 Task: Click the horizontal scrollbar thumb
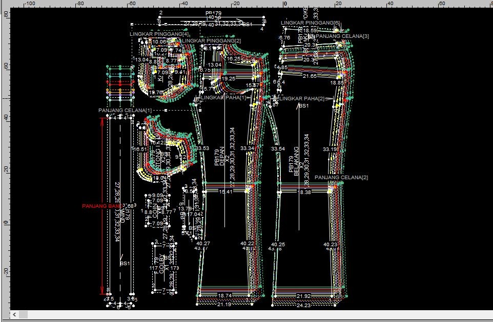[23, 314]
